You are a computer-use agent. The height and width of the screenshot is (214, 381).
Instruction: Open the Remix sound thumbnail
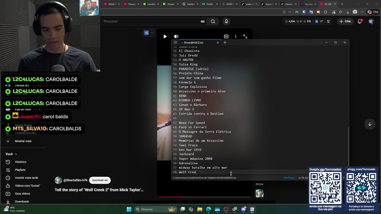click(260, 193)
